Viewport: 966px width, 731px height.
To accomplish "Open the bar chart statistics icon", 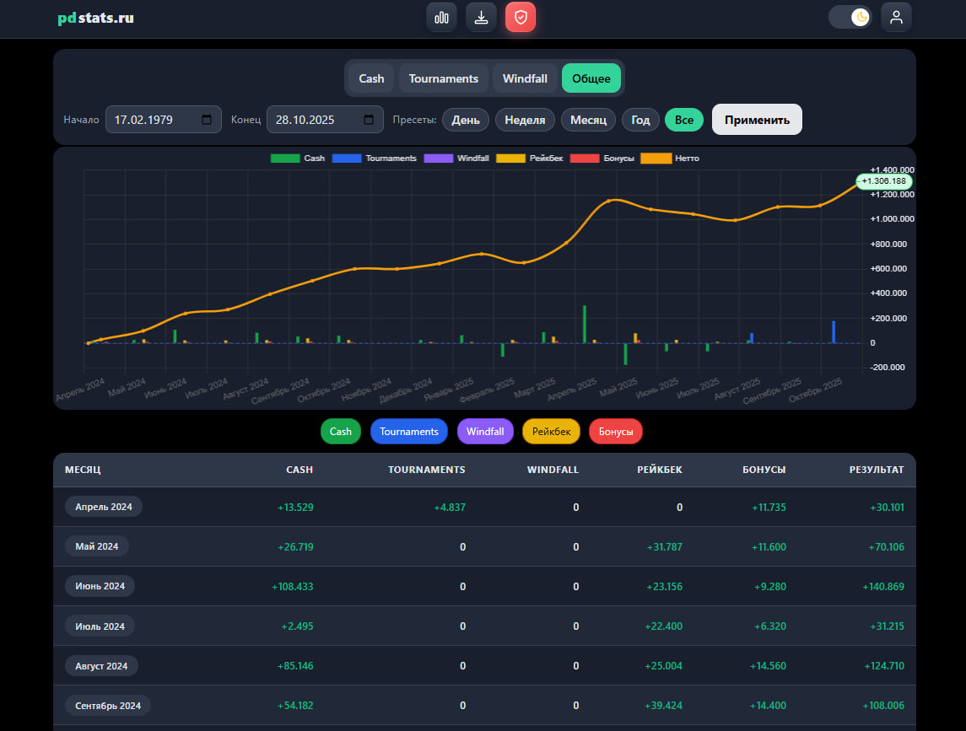I will 441,17.
